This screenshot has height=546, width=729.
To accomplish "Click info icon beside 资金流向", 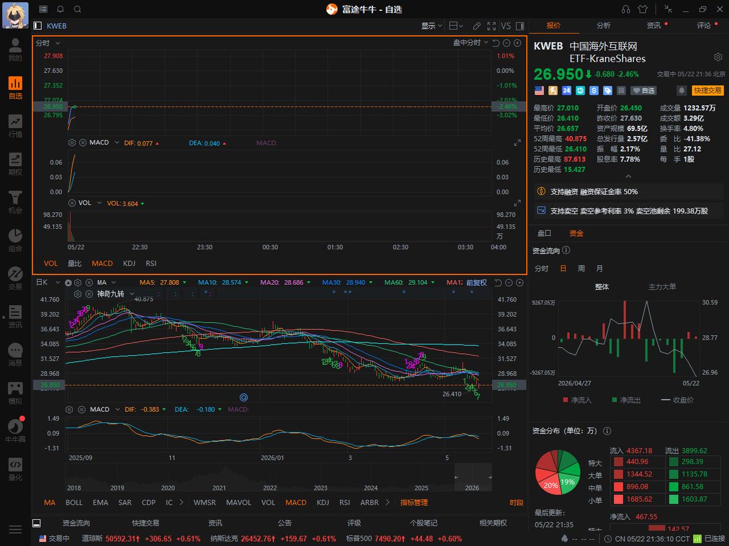I will click(x=566, y=250).
